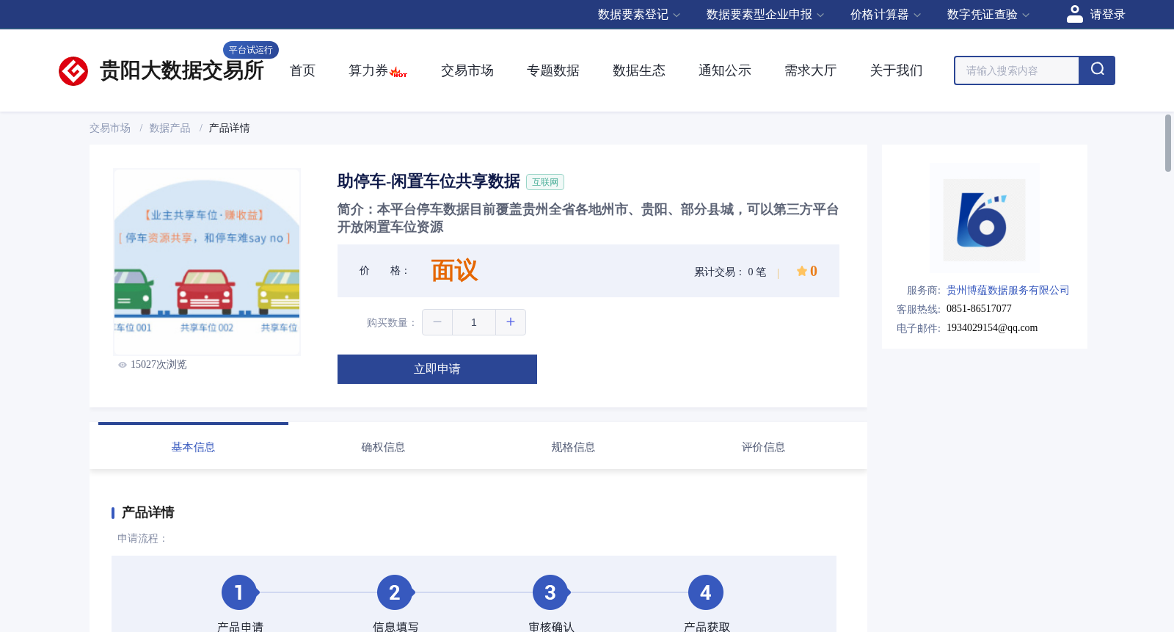Decrease purchase quantity with minus button
This screenshot has height=632, width=1174.
pyautogui.click(x=437, y=322)
